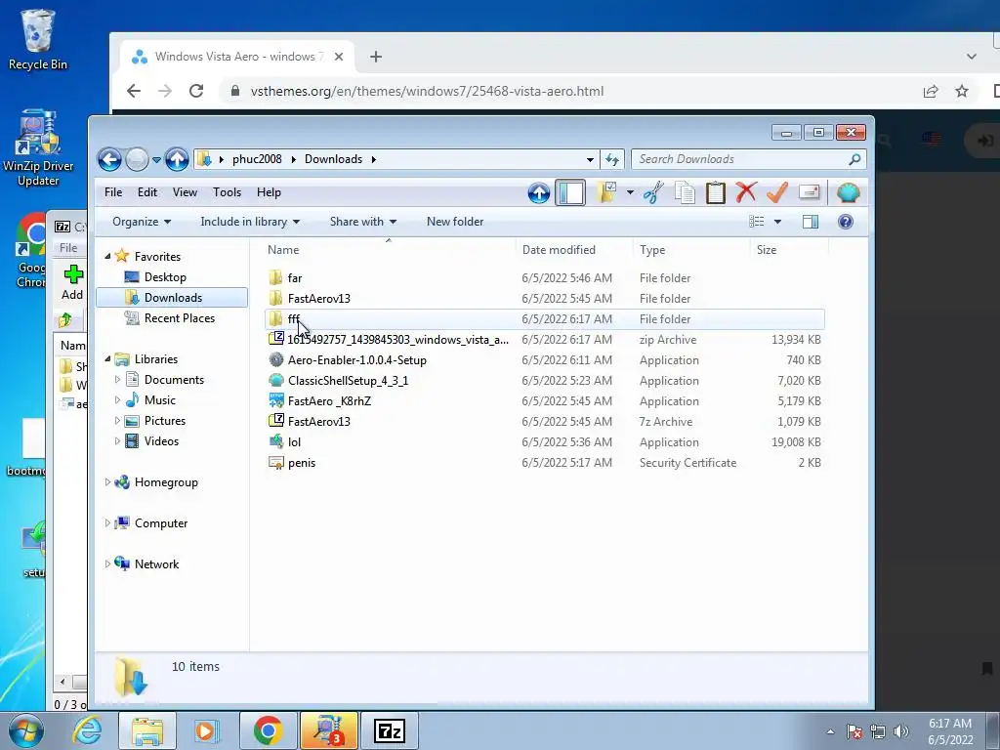Open the View menu in Explorer

coord(185,192)
